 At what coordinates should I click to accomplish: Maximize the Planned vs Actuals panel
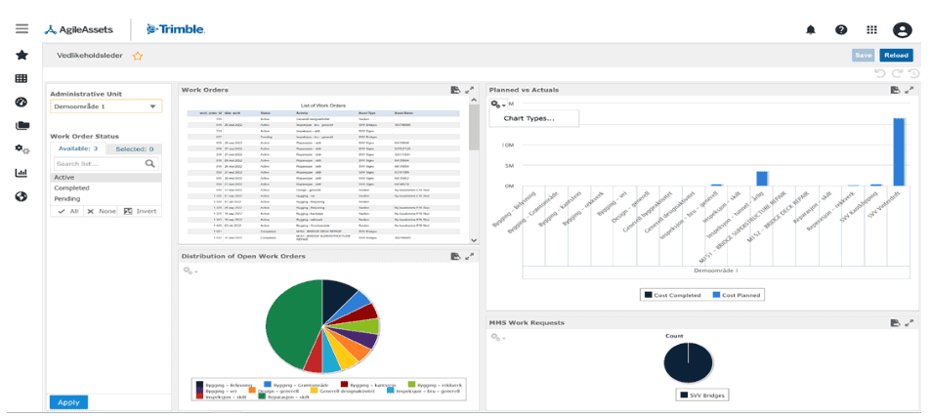pyautogui.click(x=909, y=90)
